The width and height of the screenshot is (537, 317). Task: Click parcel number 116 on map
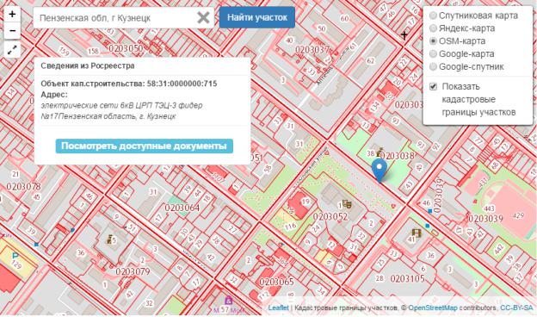(290, 227)
